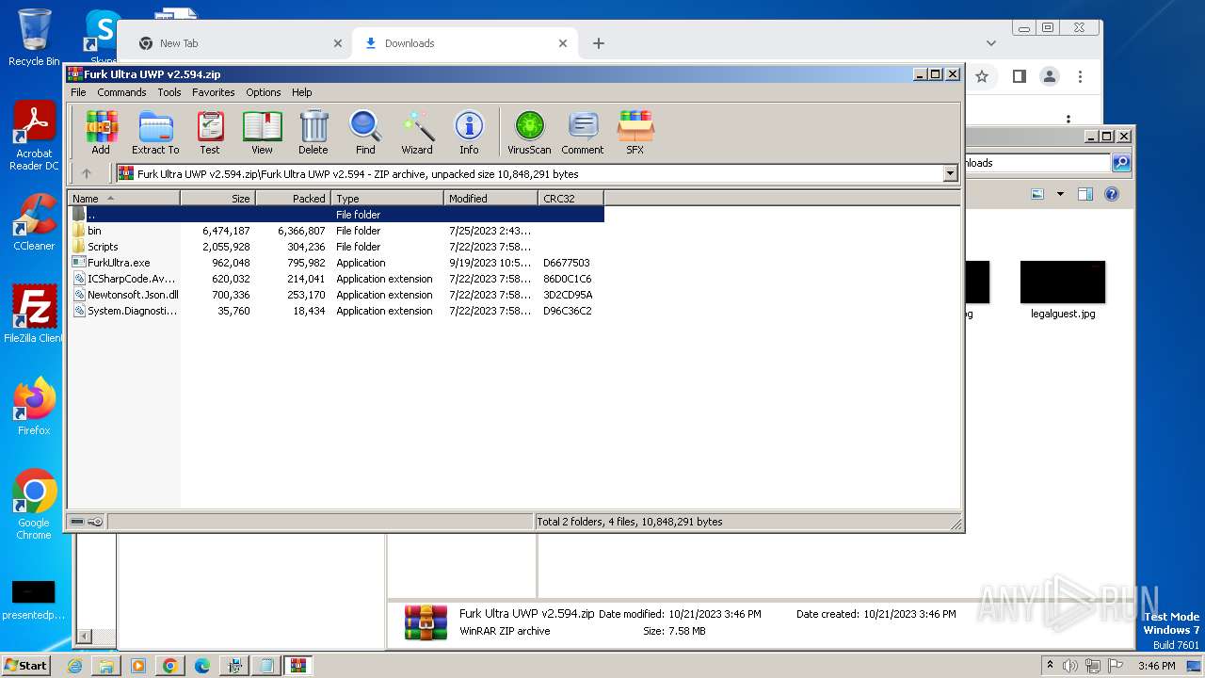1205x678 pixels.
Task: Open Internet Explorer from the taskbar
Action: [74, 666]
